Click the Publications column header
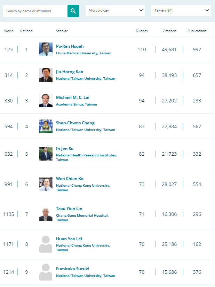This screenshot has height=287, width=215. click(197, 31)
